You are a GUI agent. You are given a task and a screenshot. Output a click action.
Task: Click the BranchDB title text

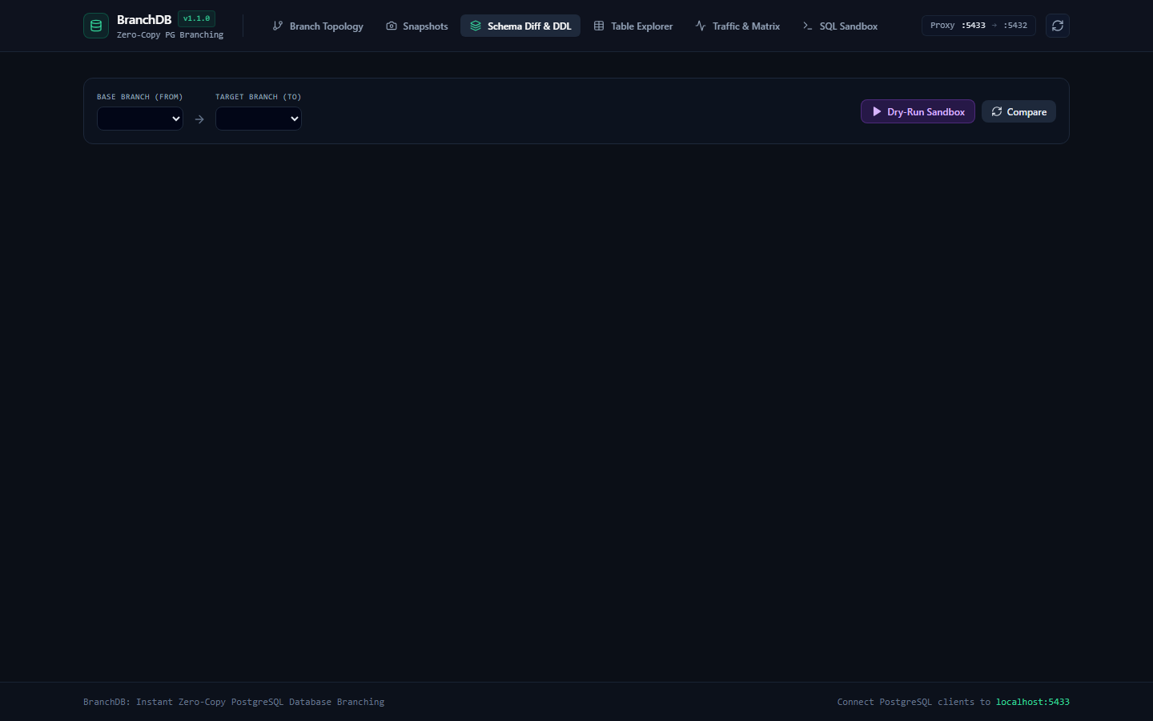(x=144, y=19)
